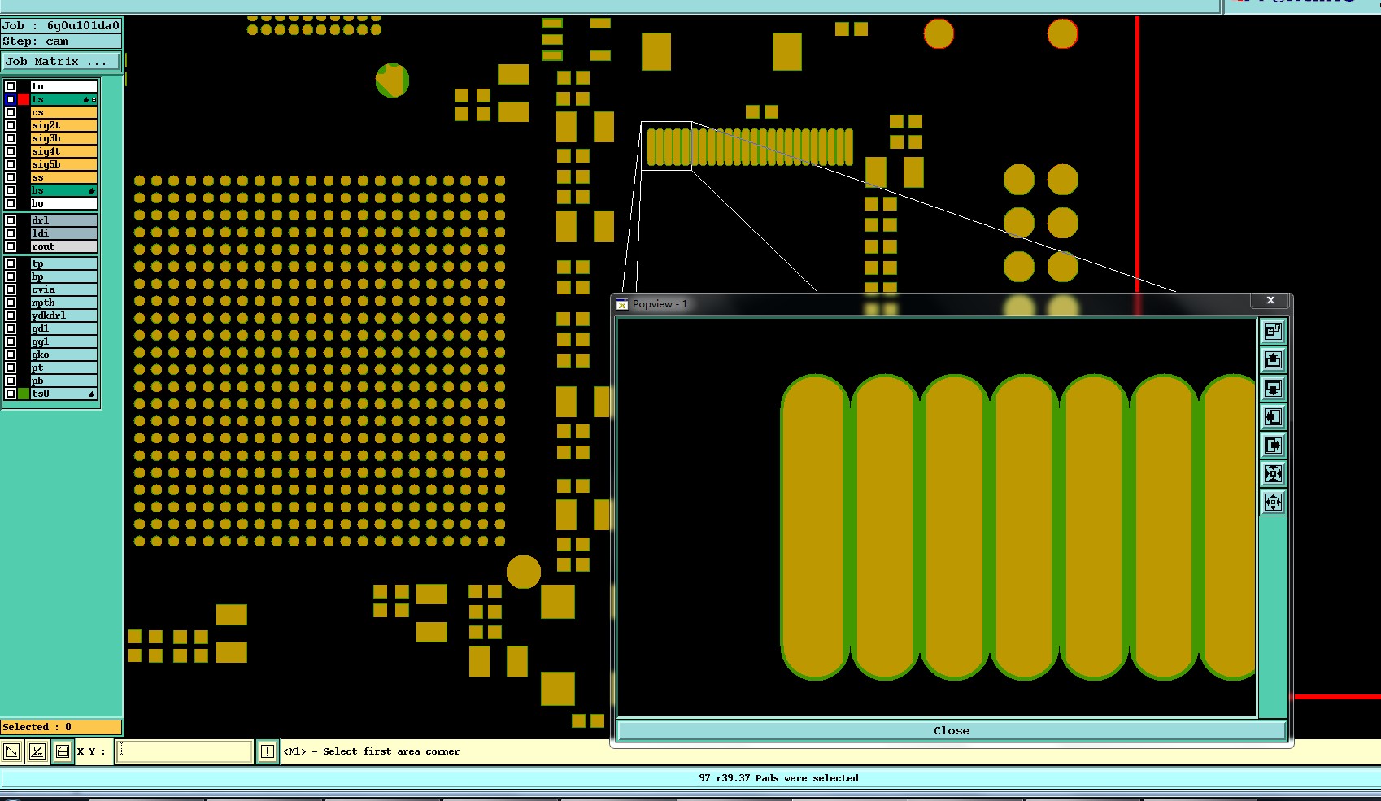
Task: Click the angle/delta coordinate mode icon
Action: [37, 751]
